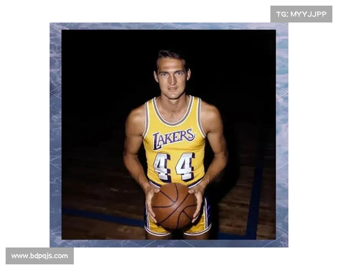Click the marble frame's bottom-left corner
Image resolution: width=338 pixels, height=270 pixels.
[55, 242]
